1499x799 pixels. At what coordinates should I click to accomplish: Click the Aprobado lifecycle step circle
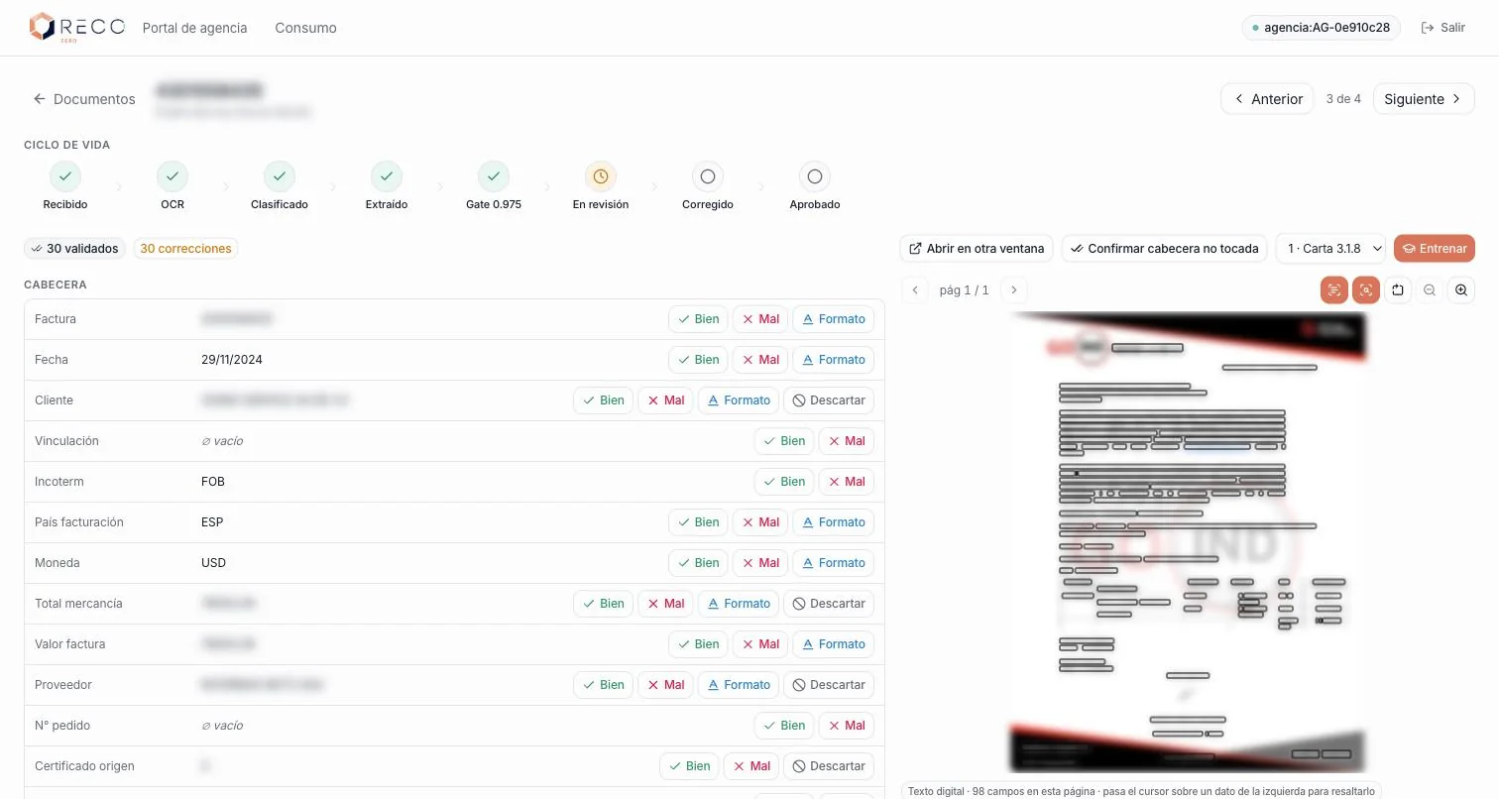(x=815, y=176)
